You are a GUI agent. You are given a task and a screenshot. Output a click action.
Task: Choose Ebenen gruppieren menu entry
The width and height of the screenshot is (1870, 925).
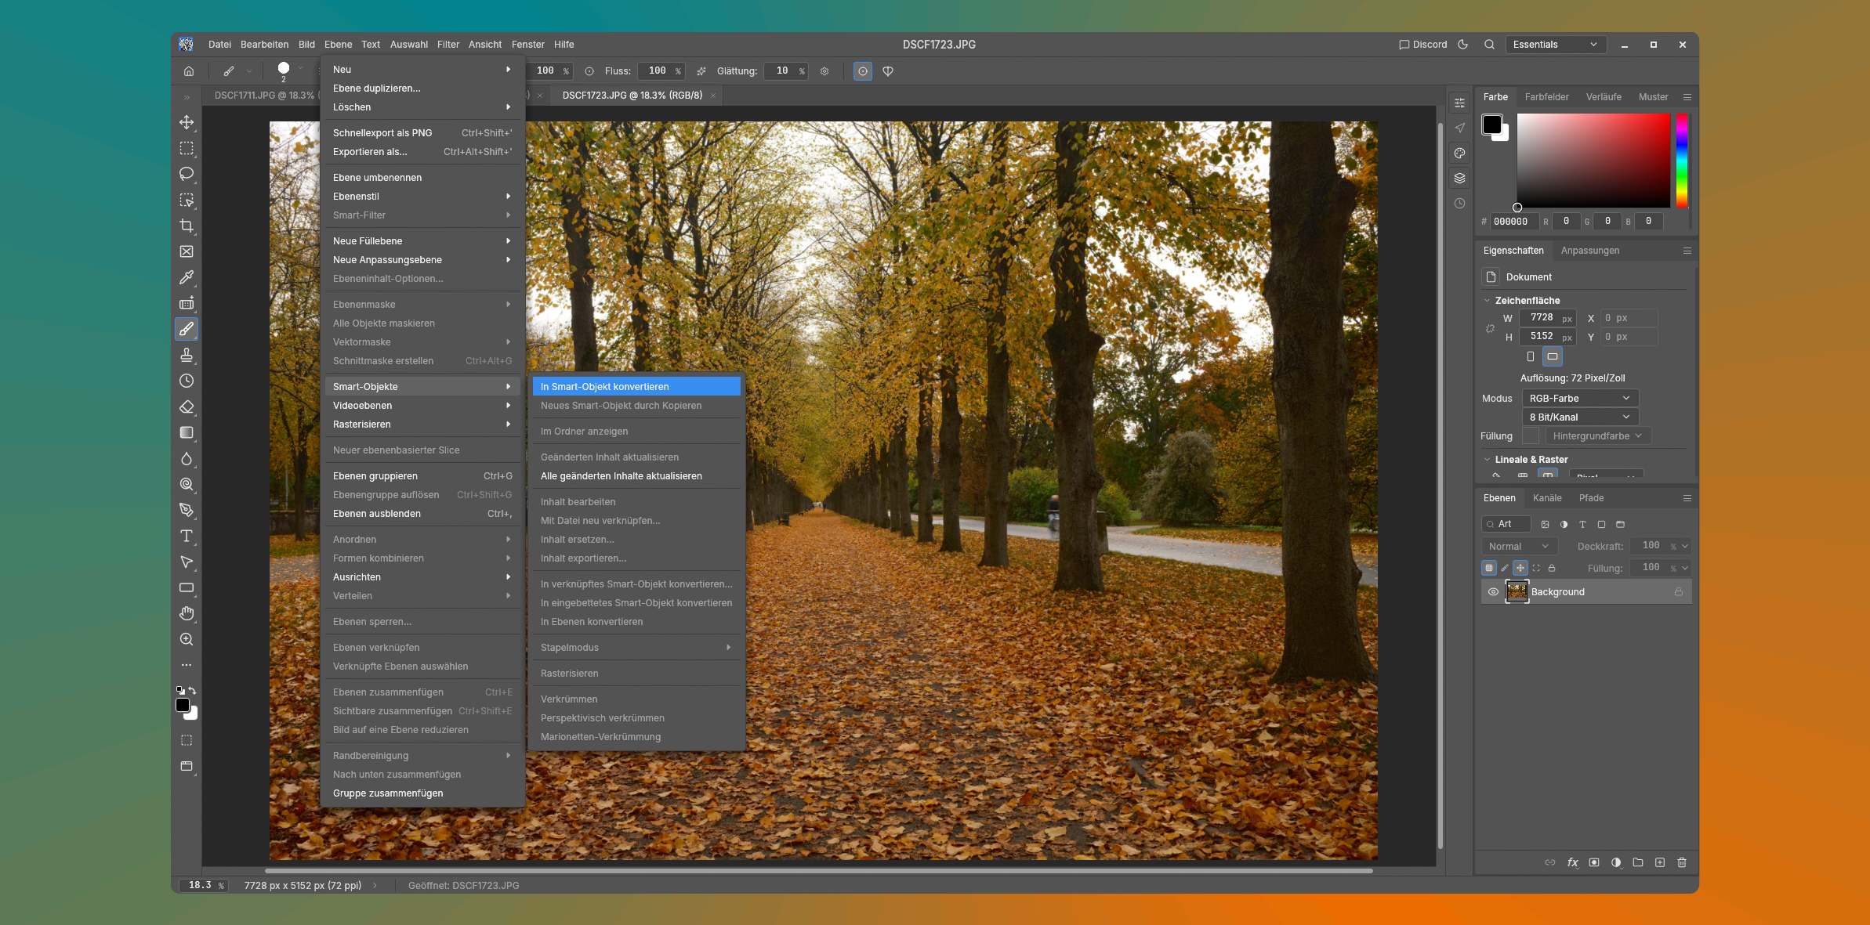pos(422,476)
